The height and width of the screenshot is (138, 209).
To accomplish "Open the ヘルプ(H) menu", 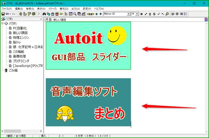I will point(99,9).
